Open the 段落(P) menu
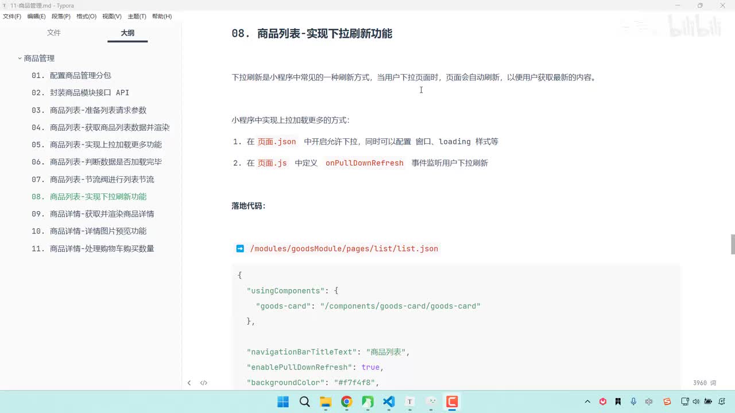 coord(61,16)
